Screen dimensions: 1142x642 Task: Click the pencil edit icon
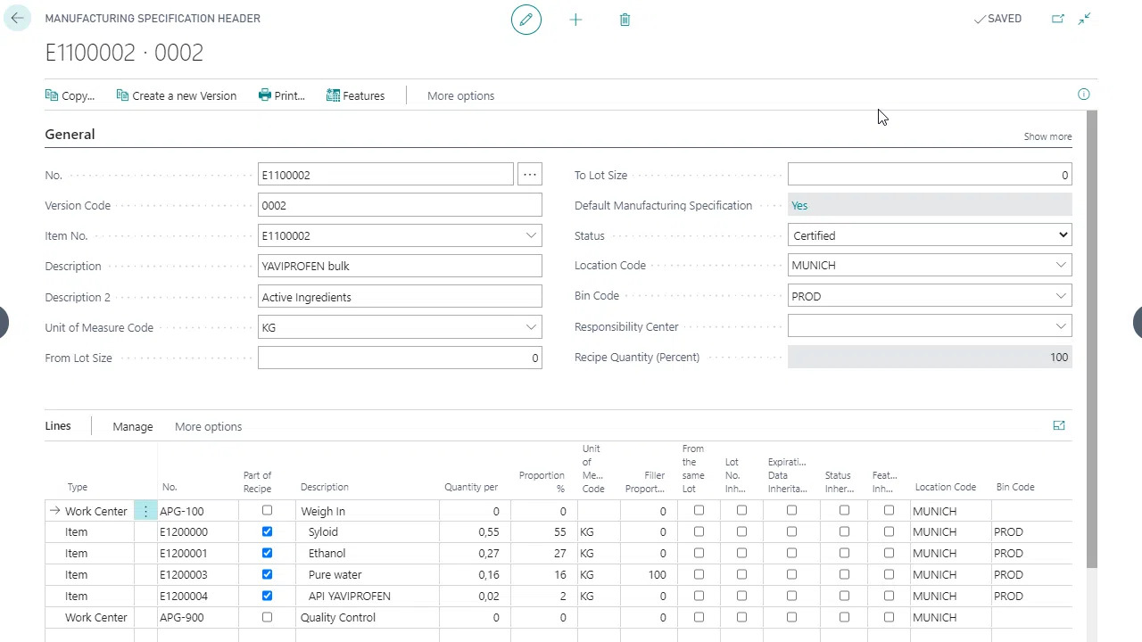[526, 20]
